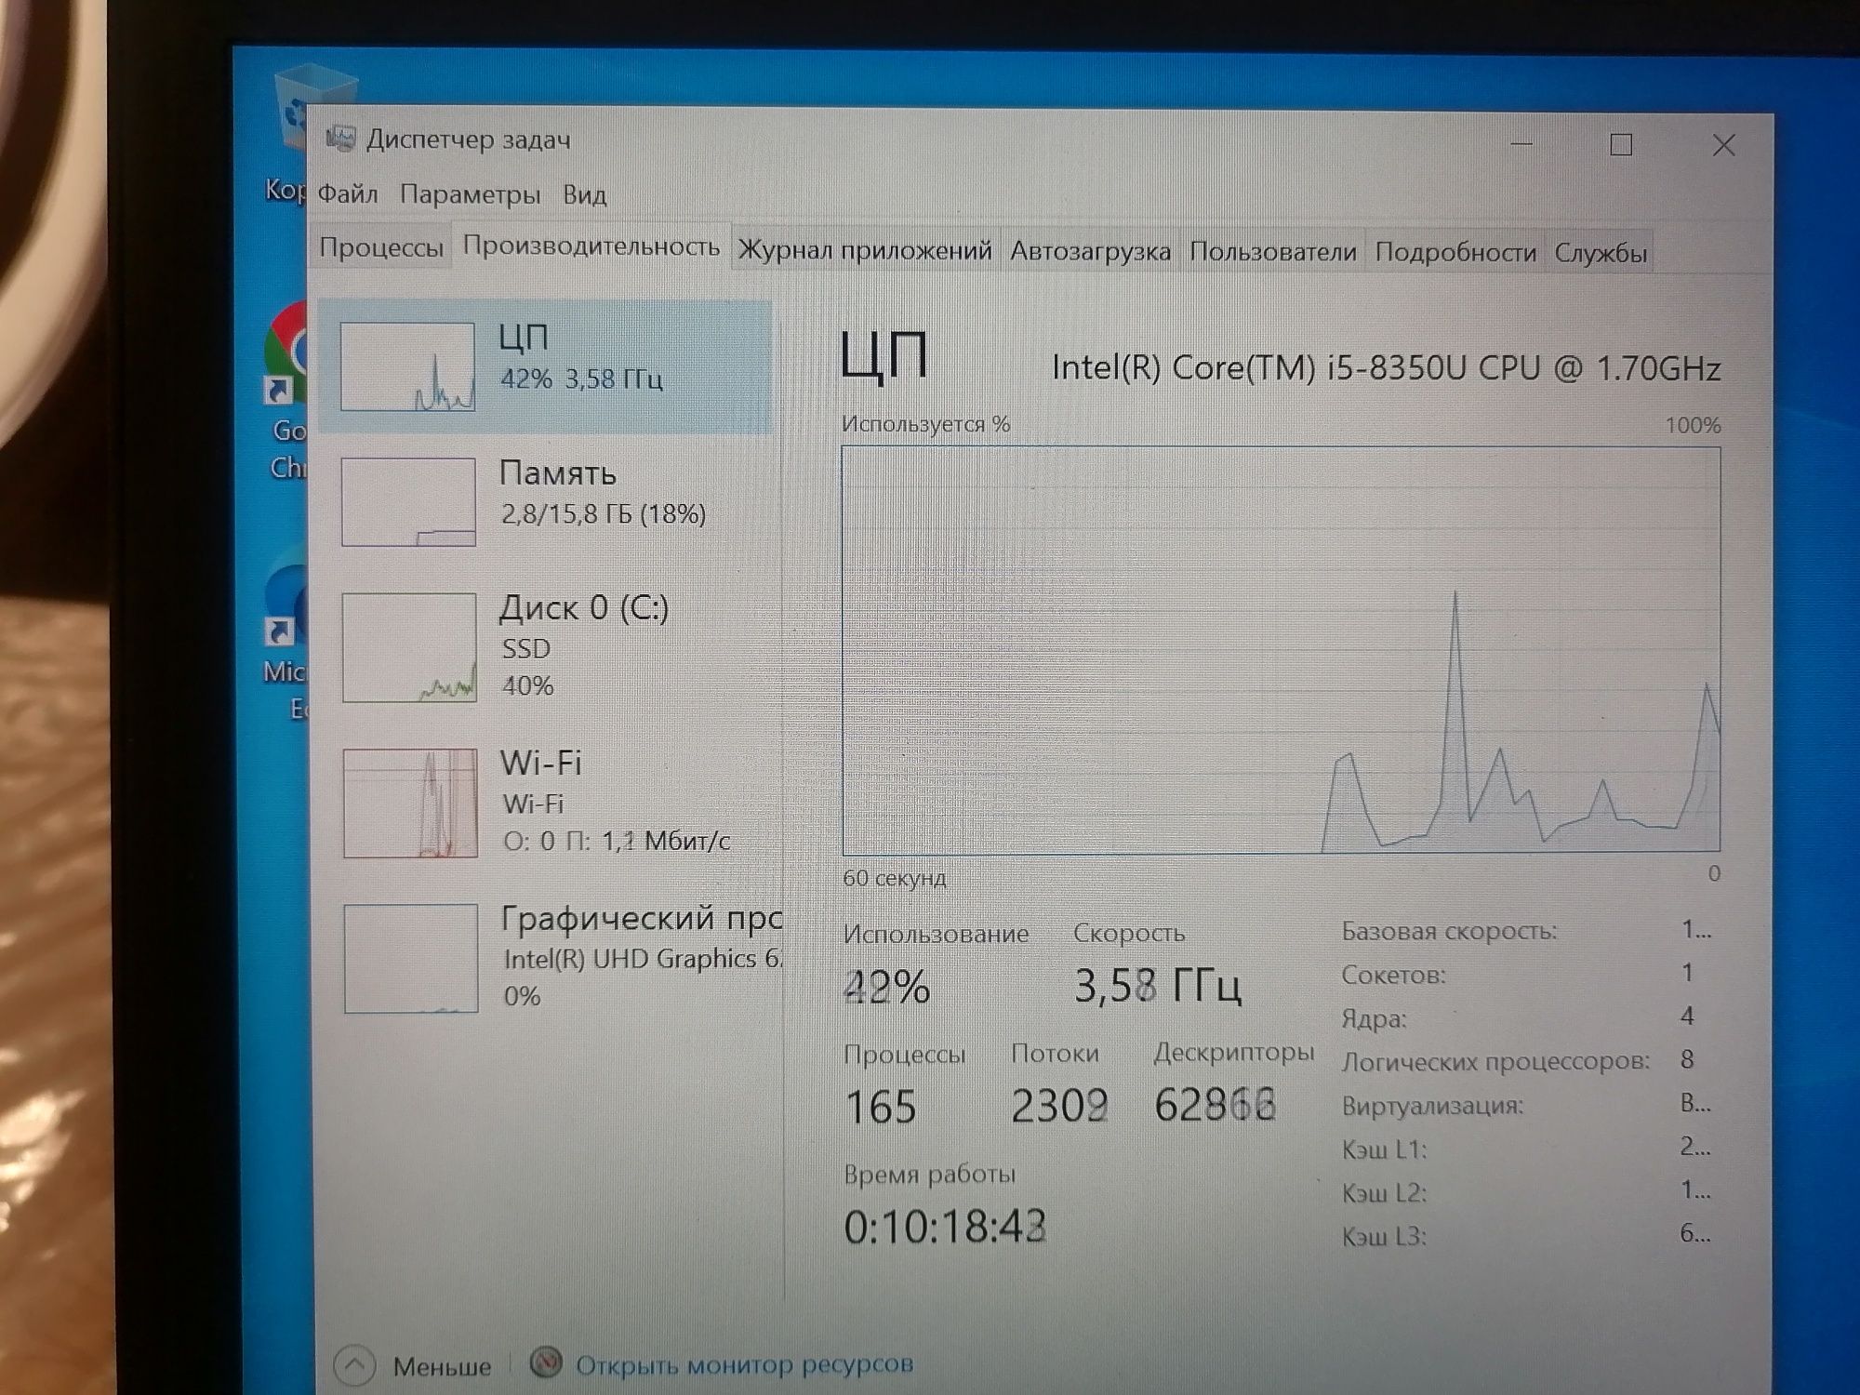
Task: Click the Диск 0 (C:) label
Action: coord(583,608)
